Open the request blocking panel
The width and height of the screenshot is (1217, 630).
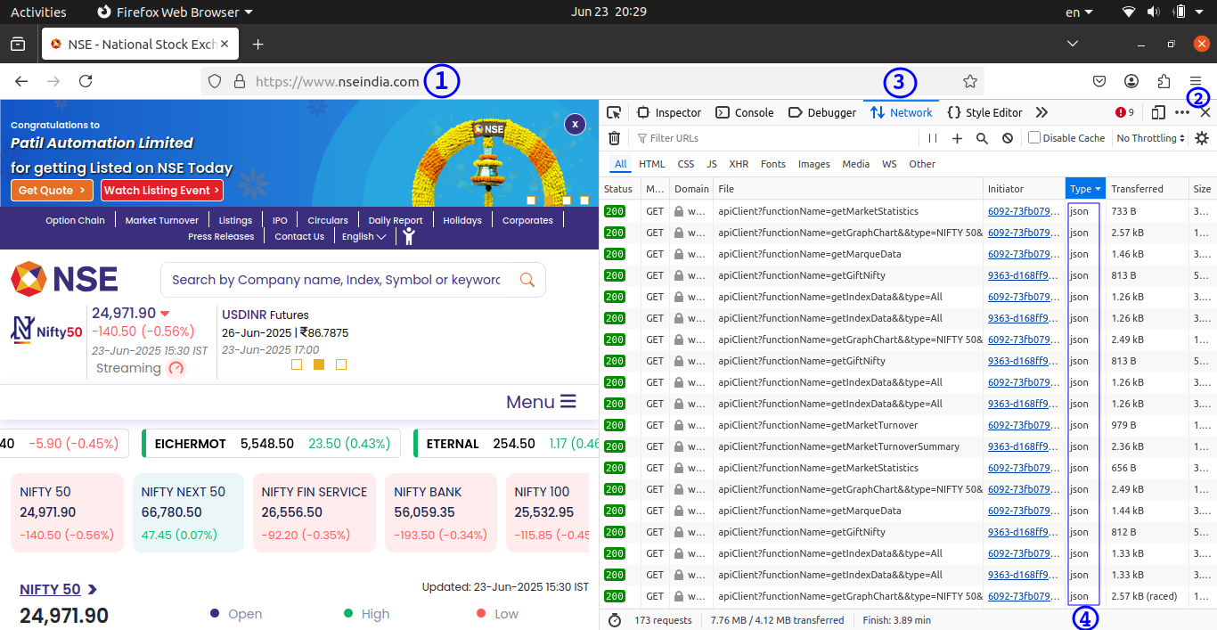point(1008,138)
